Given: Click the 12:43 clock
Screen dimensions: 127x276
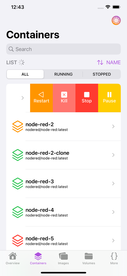Looking at the screenshot, I should [17, 7].
